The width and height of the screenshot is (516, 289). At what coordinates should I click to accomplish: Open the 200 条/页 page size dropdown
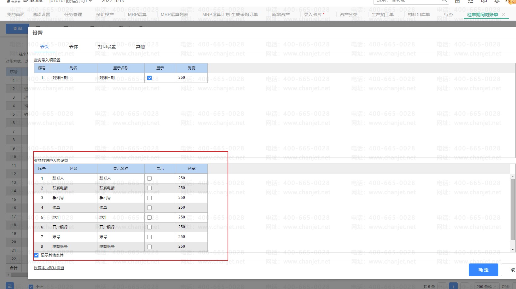point(486,286)
